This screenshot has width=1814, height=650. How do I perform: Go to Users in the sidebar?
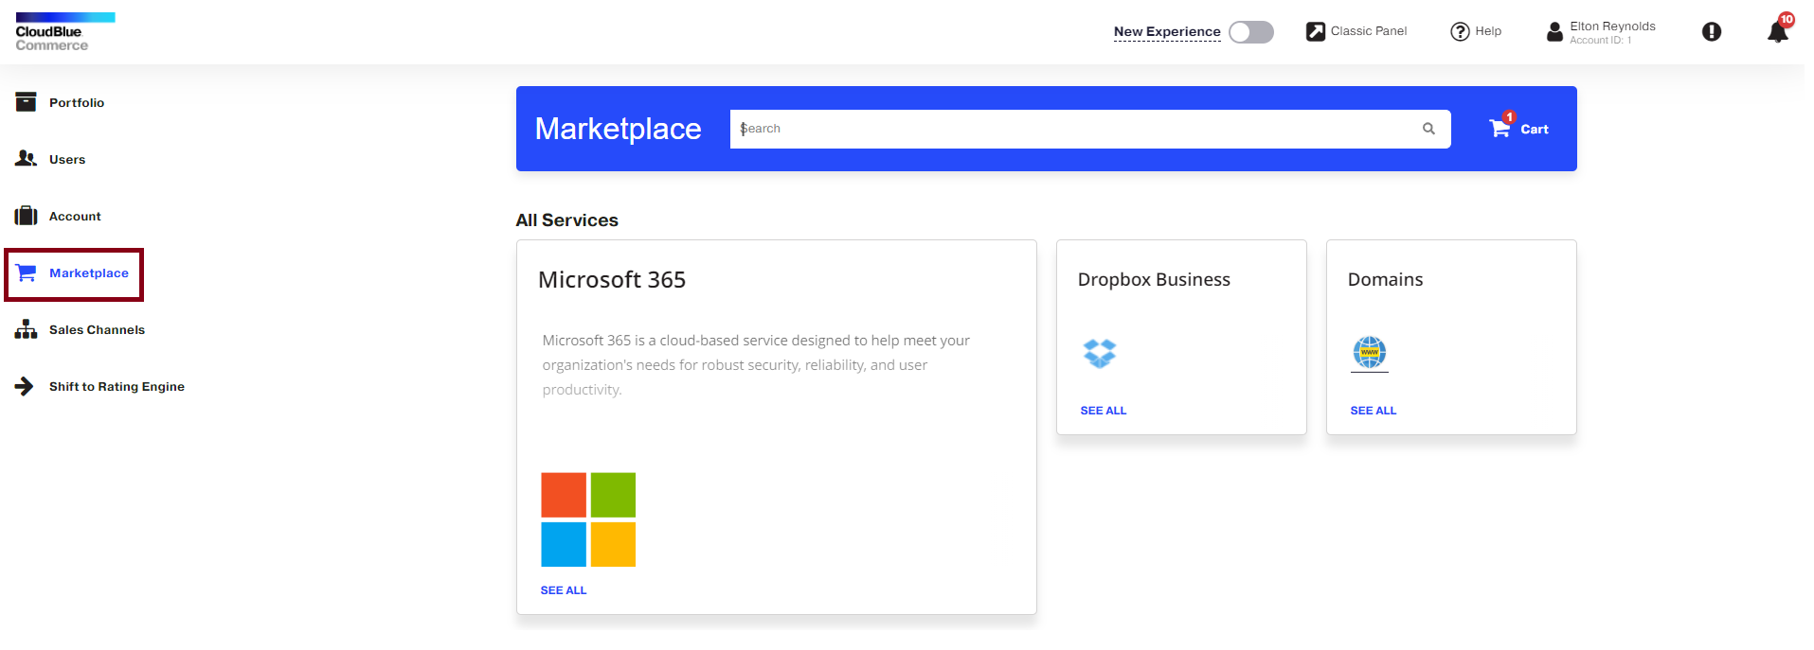tap(67, 159)
